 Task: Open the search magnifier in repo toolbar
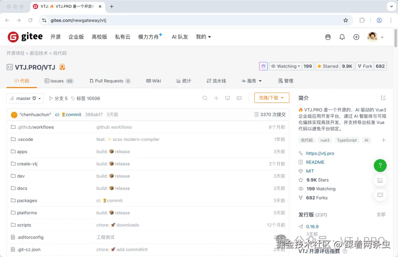pos(205,98)
